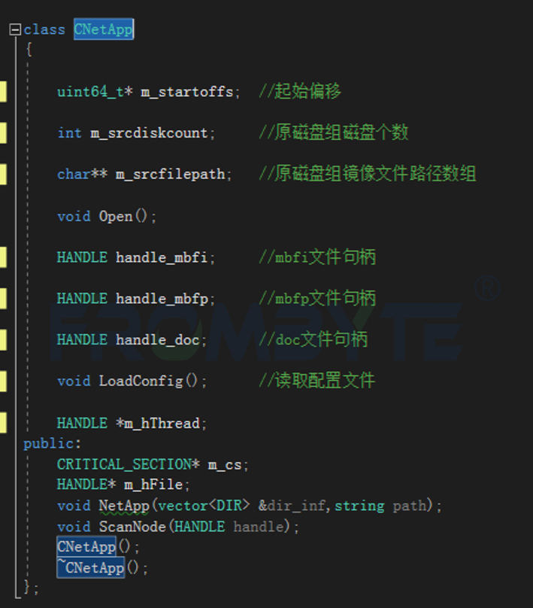Click the ScanNode method name
This screenshot has height=608, width=533.
(132, 526)
